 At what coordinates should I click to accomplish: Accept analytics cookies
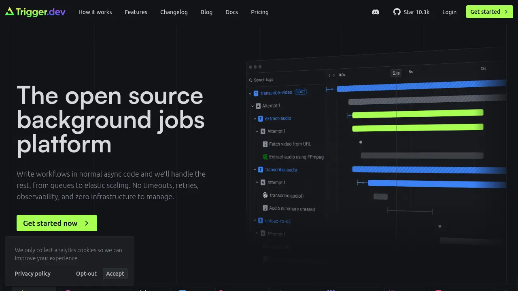115,274
